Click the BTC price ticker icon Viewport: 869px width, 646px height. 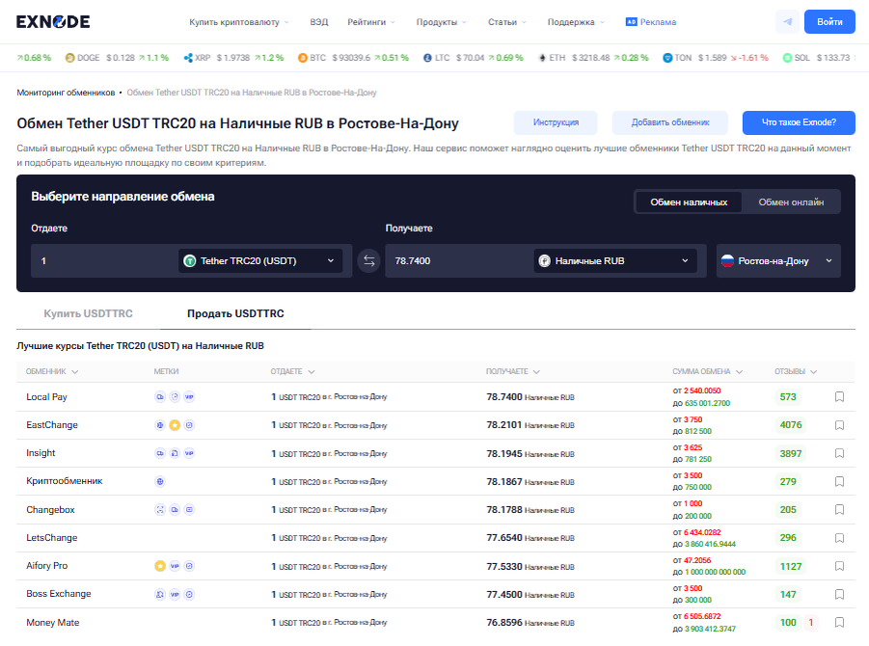point(305,57)
